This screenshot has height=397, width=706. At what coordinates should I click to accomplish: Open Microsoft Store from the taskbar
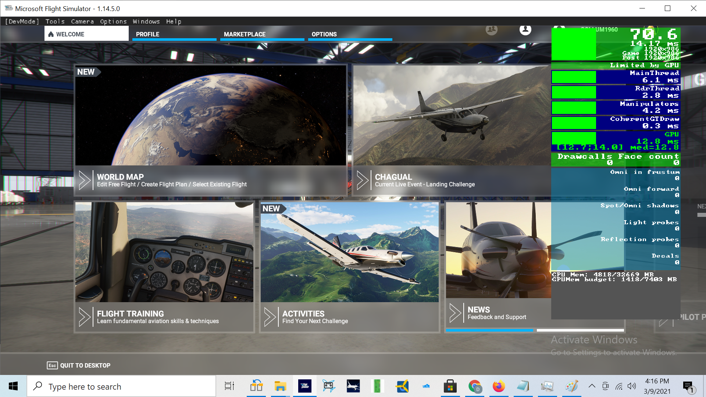450,386
